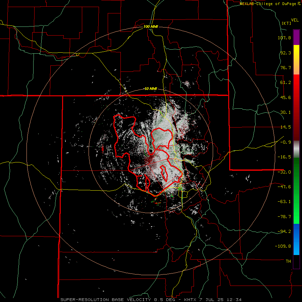Select the -0.9 scale value
Screen dimensions: 302x302
point(286,142)
